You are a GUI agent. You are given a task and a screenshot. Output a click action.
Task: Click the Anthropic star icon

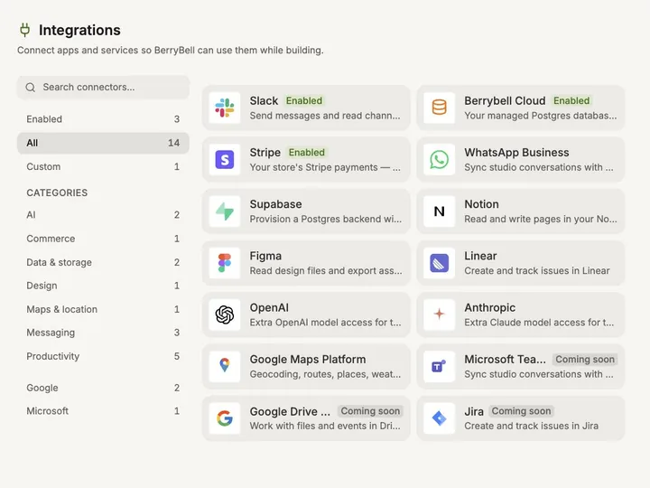tap(439, 314)
